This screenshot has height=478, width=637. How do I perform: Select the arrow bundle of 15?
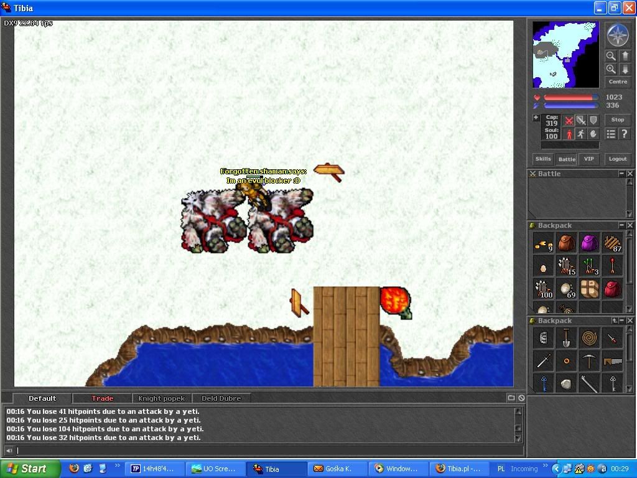[x=566, y=267]
